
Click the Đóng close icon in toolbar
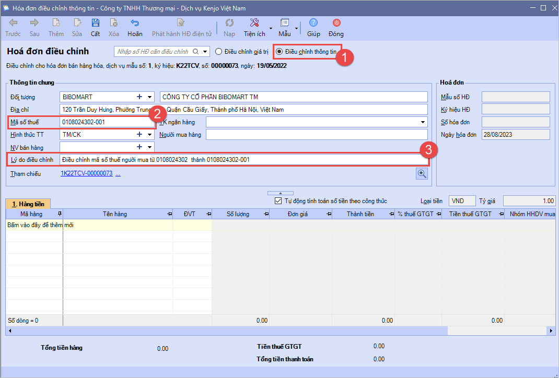336,23
